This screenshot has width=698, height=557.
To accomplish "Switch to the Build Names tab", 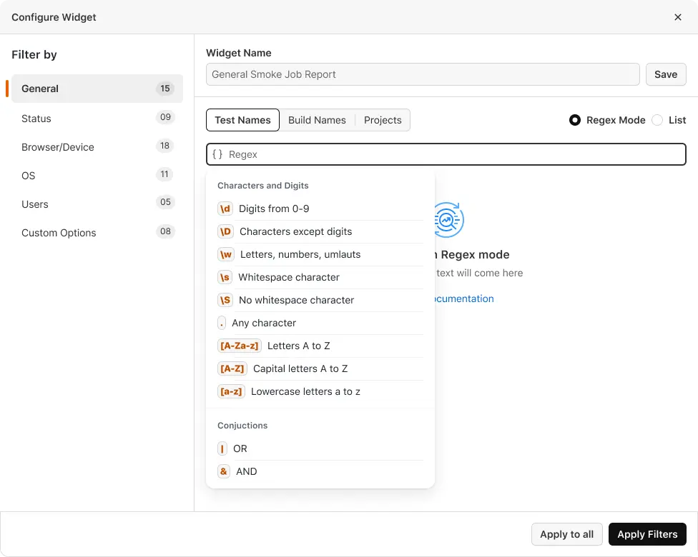I will pos(317,120).
